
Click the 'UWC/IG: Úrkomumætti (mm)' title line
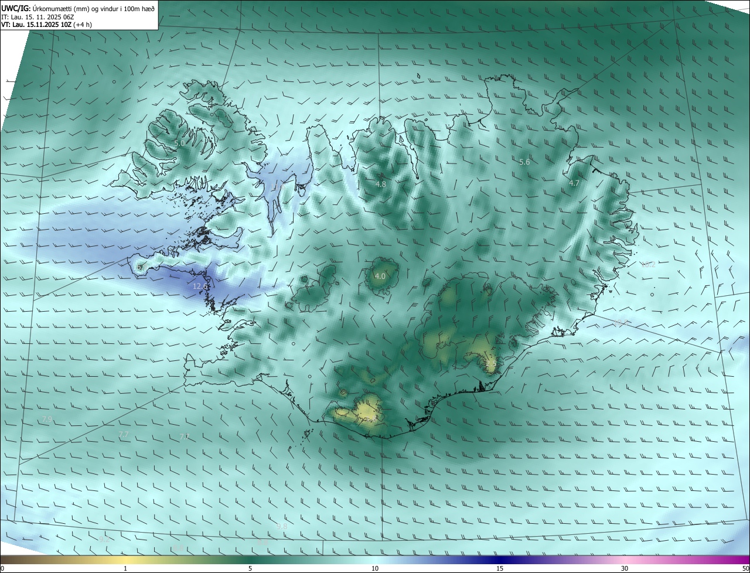(78, 8)
